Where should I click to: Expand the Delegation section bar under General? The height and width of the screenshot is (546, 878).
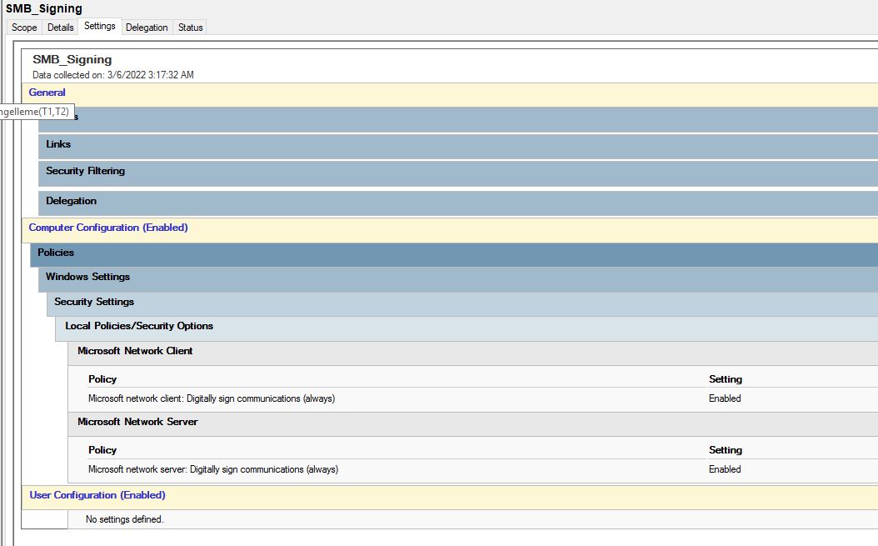click(71, 201)
